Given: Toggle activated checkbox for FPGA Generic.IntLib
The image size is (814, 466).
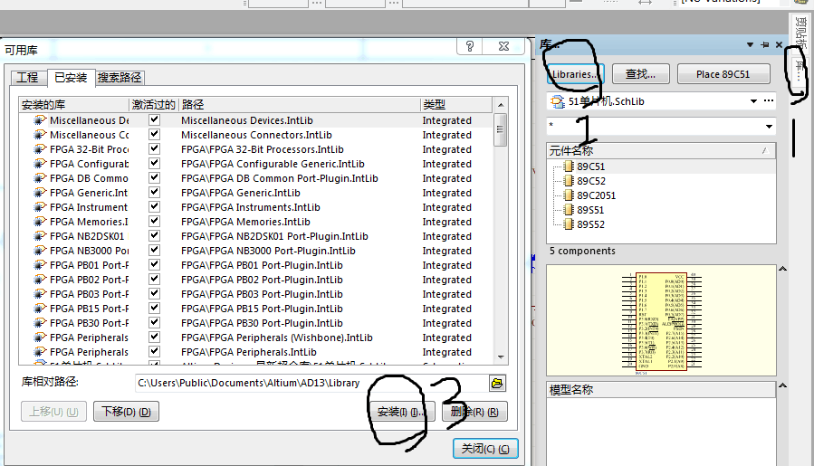Looking at the screenshot, I should [x=154, y=193].
